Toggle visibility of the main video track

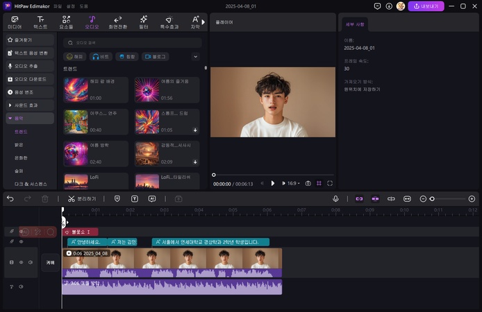pyautogui.click(x=22, y=262)
